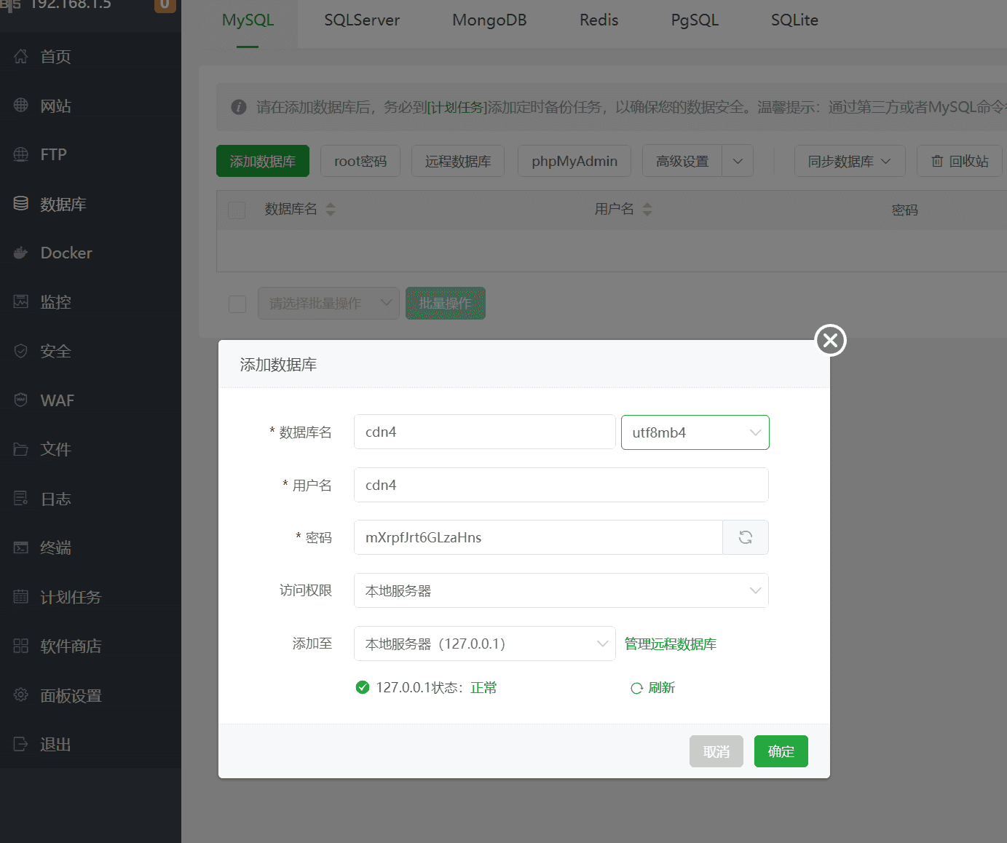Click the database stack icon beside 数据库
1007x843 pixels.
pyautogui.click(x=21, y=204)
